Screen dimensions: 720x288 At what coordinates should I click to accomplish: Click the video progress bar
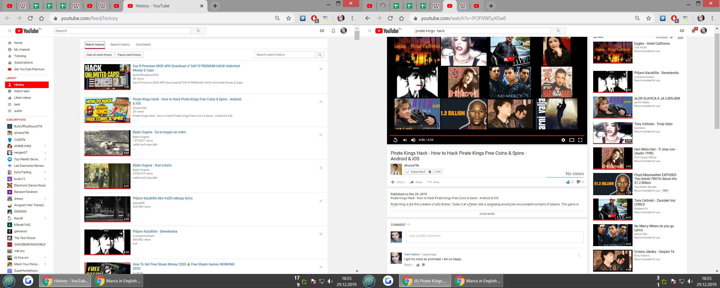pyautogui.click(x=487, y=136)
